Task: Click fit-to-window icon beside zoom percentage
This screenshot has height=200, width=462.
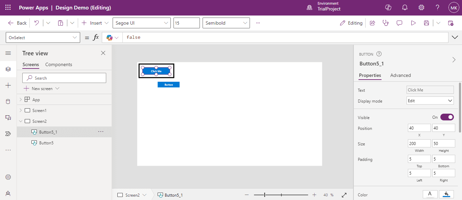Action: [344, 195]
